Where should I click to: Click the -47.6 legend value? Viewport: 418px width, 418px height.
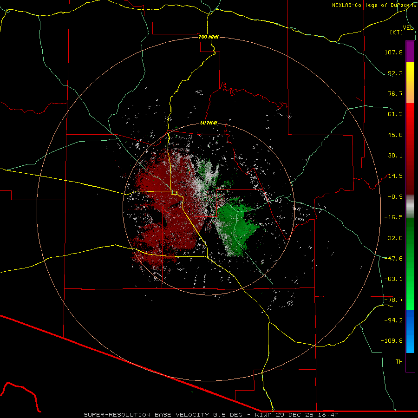(393, 259)
